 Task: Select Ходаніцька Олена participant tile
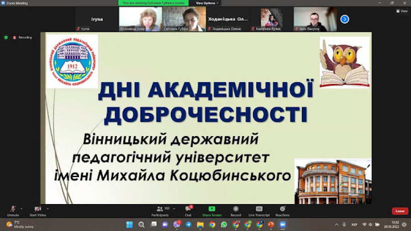tap(228, 19)
